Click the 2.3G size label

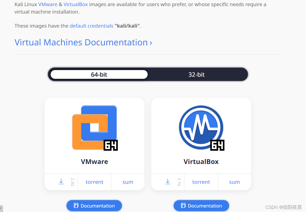(x=73, y=182)
